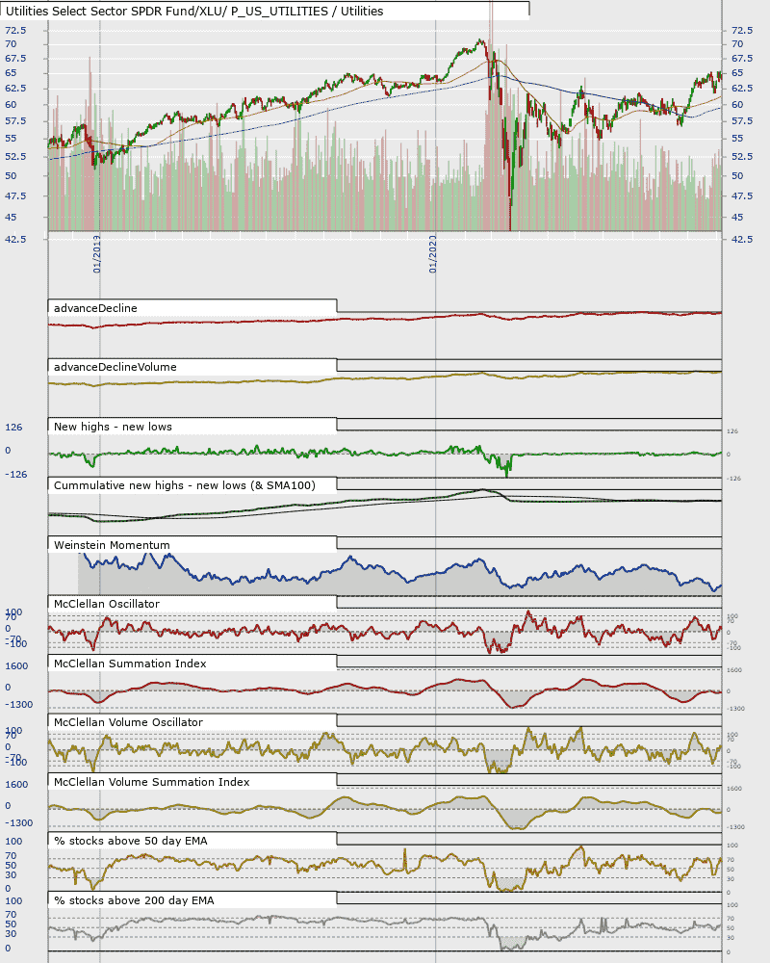Click the Cummulative new highs - new lows label

click(x=184, y=485)
